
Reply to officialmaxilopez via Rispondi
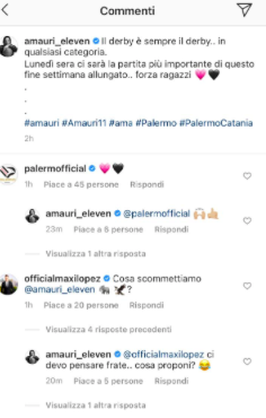(x=146, y=305)
